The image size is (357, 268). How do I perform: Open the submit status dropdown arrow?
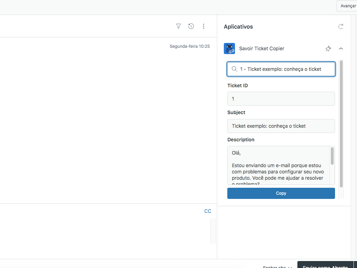click(355, 266)
